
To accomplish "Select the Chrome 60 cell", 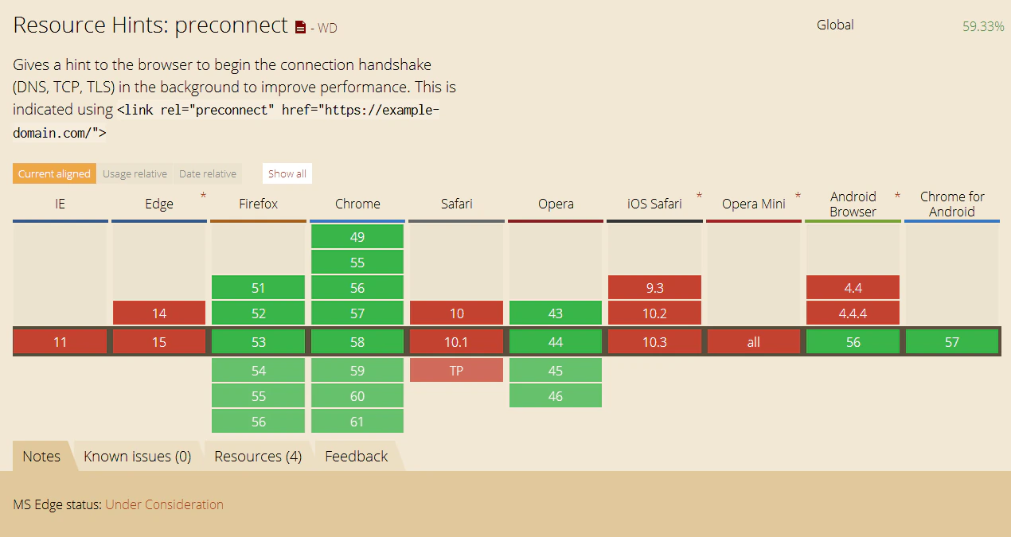I will pyautogui.click(x=357, y=396).
